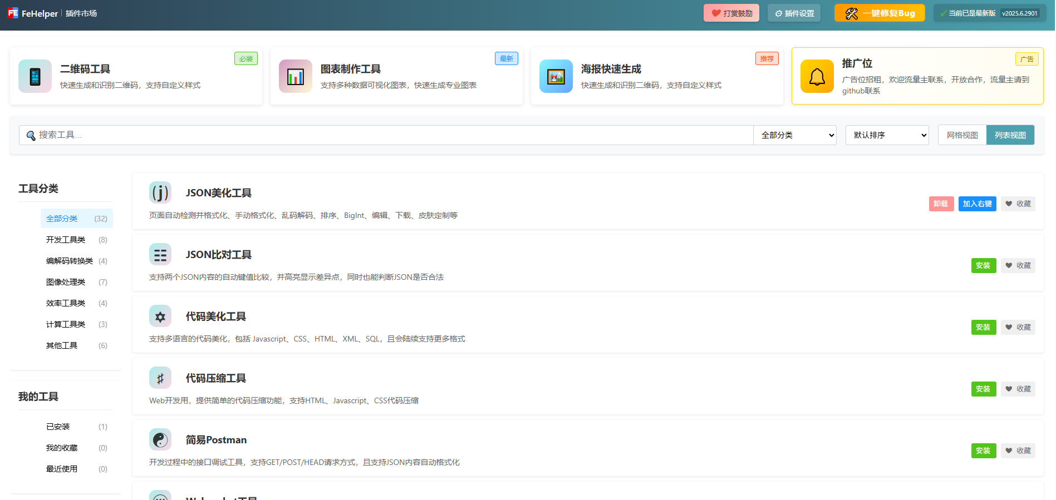Favorite JSON美化工具 with 收藏 toggle
This screenshot has width=1056, height=500.
pyautogui.click(x=1018, y=204)
